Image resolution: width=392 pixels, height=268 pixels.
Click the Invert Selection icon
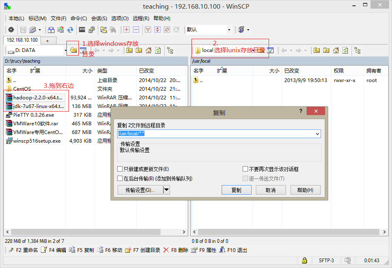[x=158, y=30]
